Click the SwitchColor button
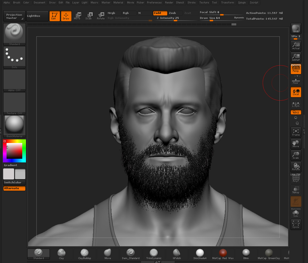The height and width of the screenshot is (263, 308). (x=14, y=183)
